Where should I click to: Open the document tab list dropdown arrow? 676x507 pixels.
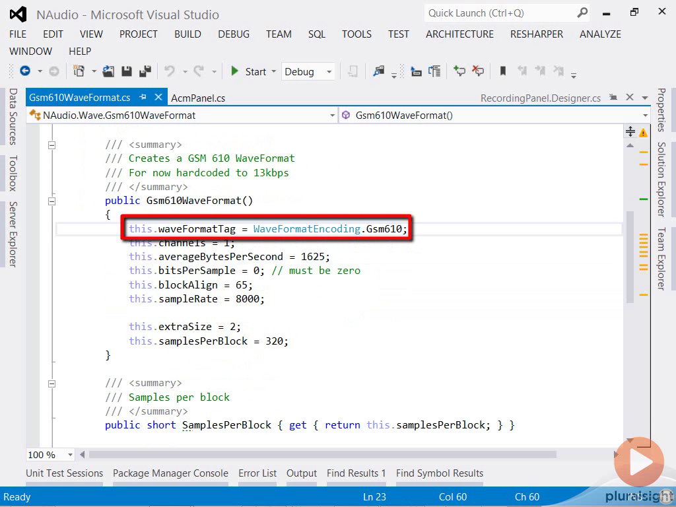tap(645, 98)
